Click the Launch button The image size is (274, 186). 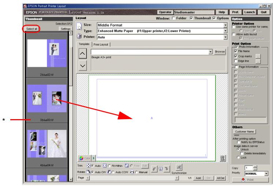(x=249, y=12)
